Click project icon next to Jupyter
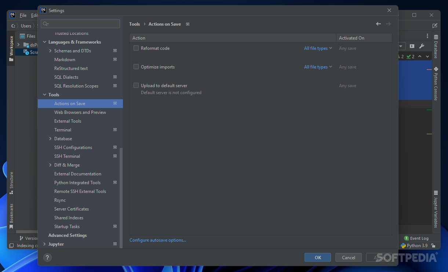Image resolution: width=448 pixels, height=272 pixels. [x=115, y=244]
